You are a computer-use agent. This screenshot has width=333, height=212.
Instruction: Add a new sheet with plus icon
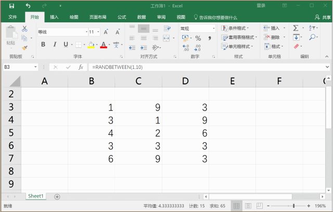click(57, 197)
